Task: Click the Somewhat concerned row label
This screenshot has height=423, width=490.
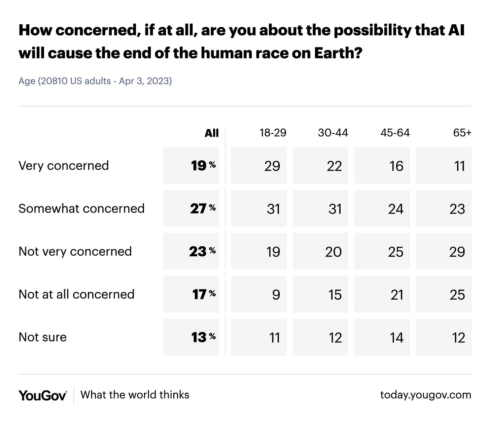Action: (81, 208)
